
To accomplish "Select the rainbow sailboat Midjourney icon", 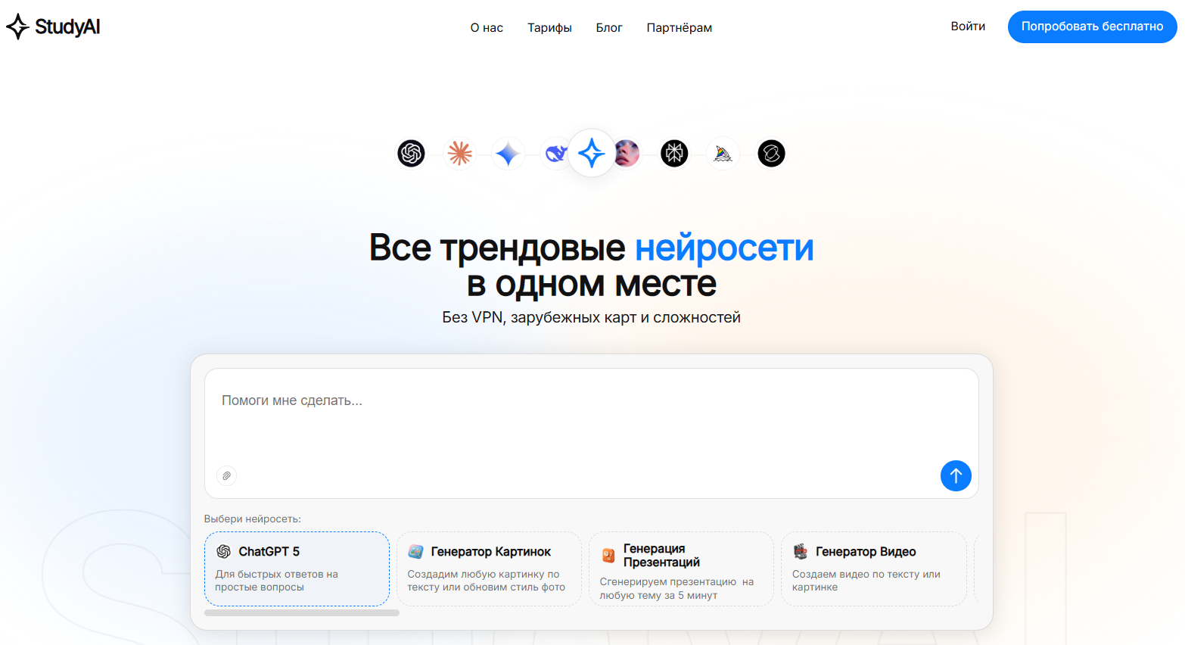I will [723, 153].
